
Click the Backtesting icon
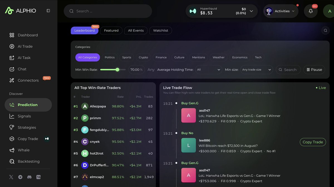point(12,162)
